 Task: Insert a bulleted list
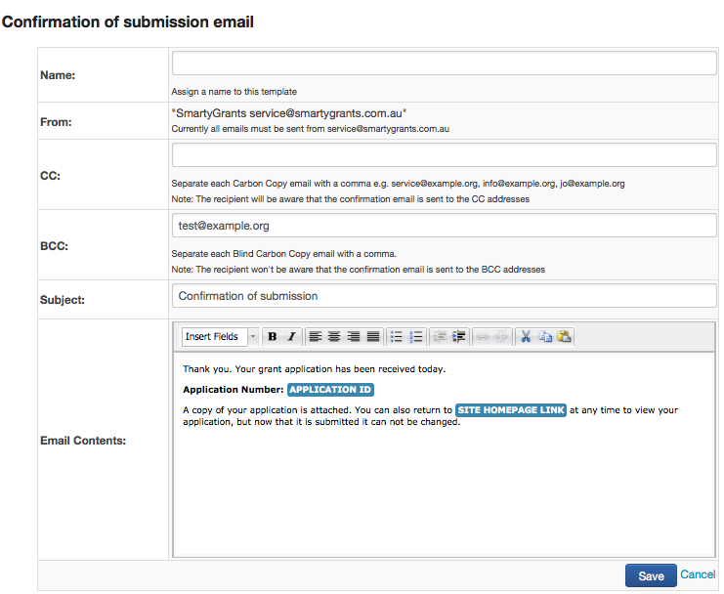click(x=397, y=337)
